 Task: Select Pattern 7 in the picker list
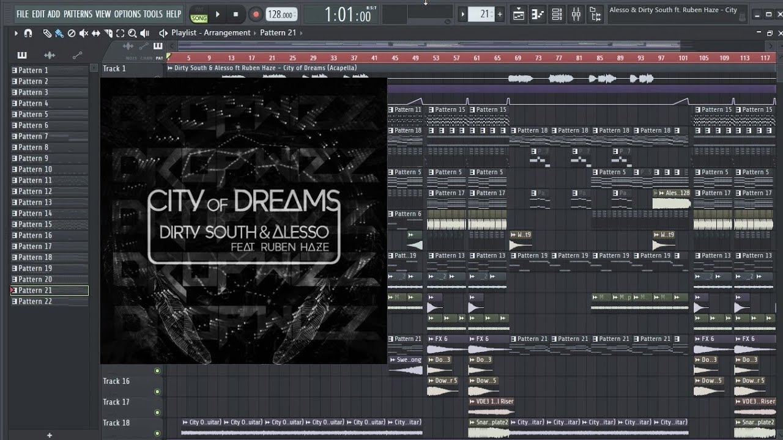(50, 136)
